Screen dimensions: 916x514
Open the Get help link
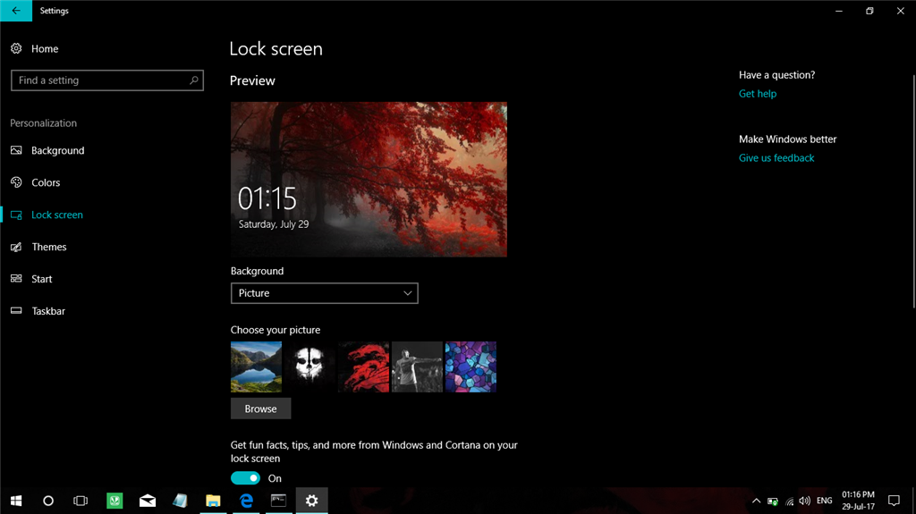758,94
